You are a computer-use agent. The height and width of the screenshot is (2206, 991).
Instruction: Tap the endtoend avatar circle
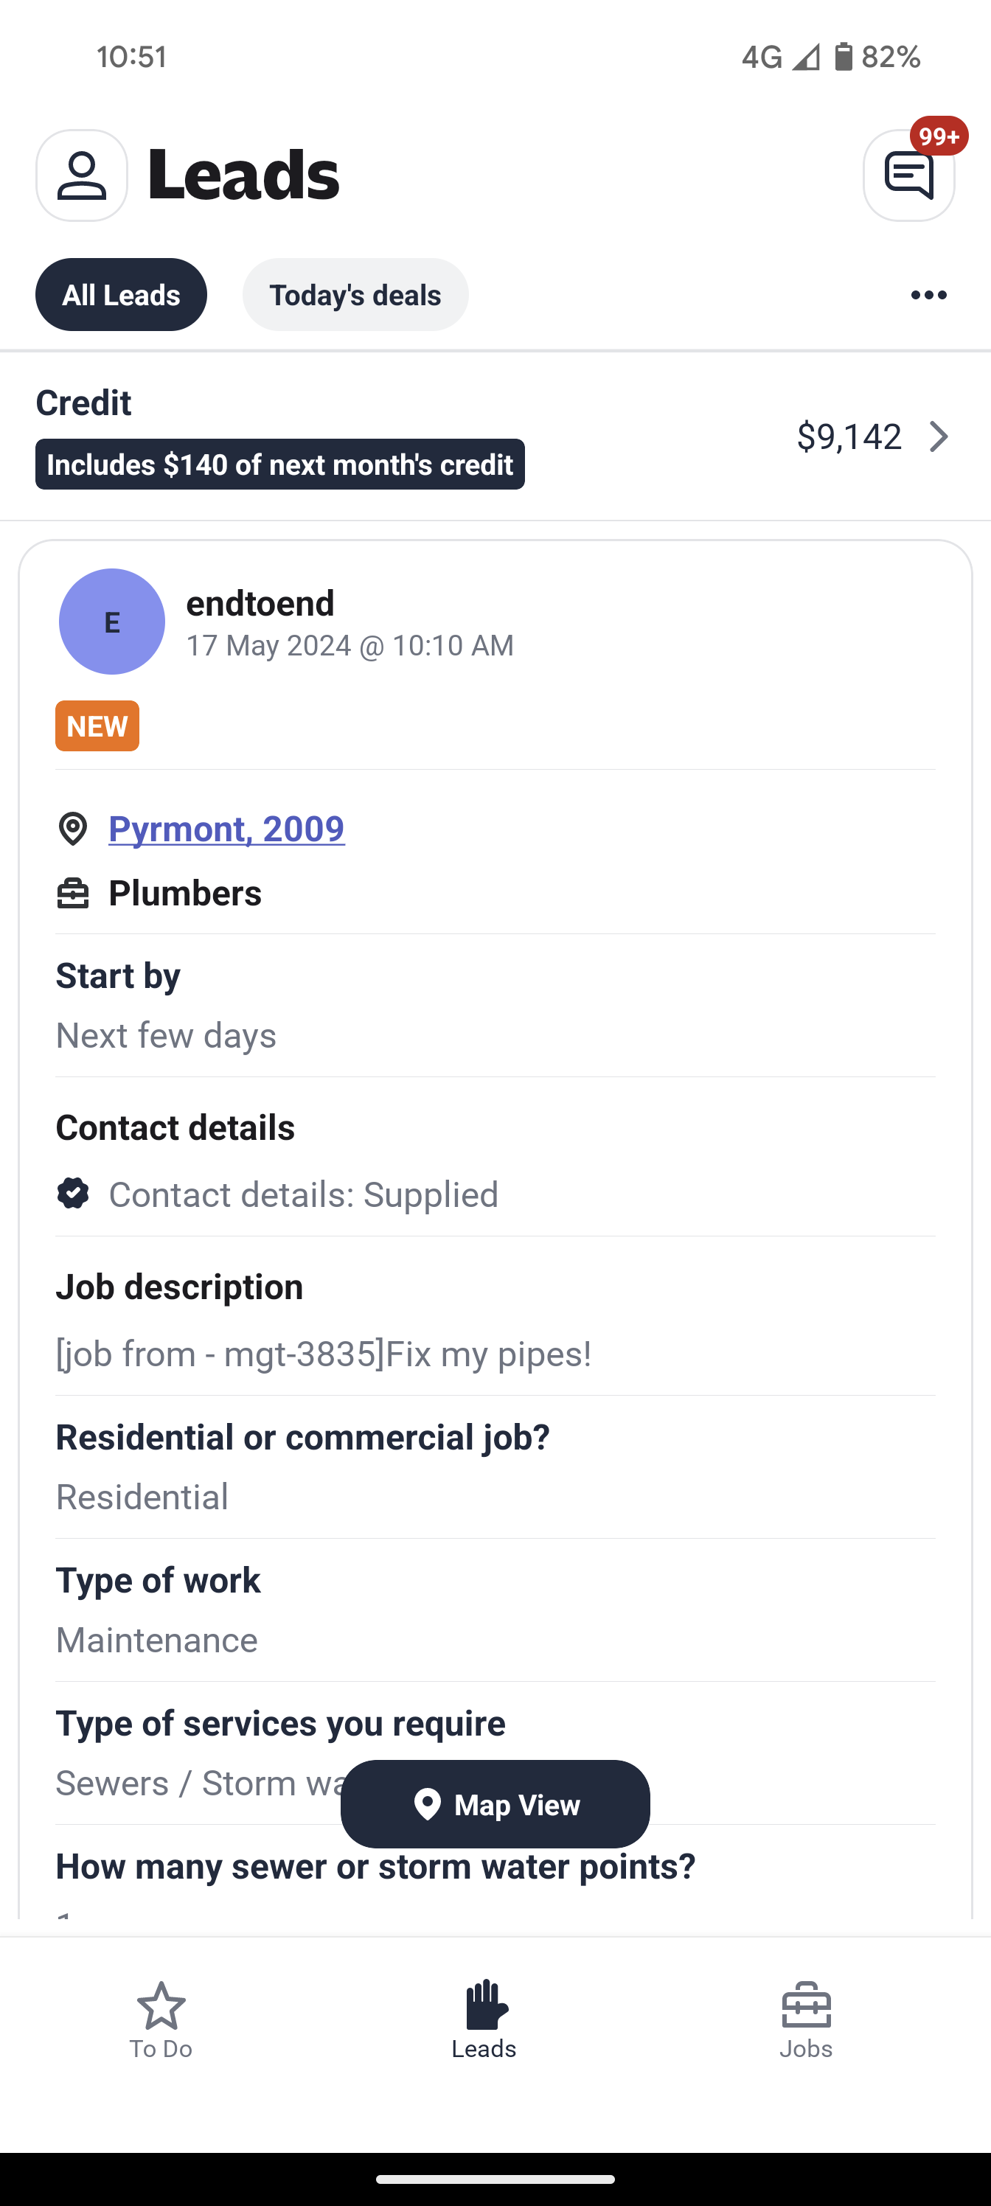coord(111,622)
